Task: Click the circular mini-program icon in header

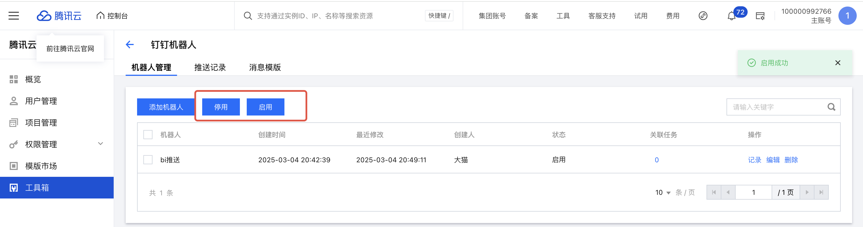Action: [x=703, y=16]
